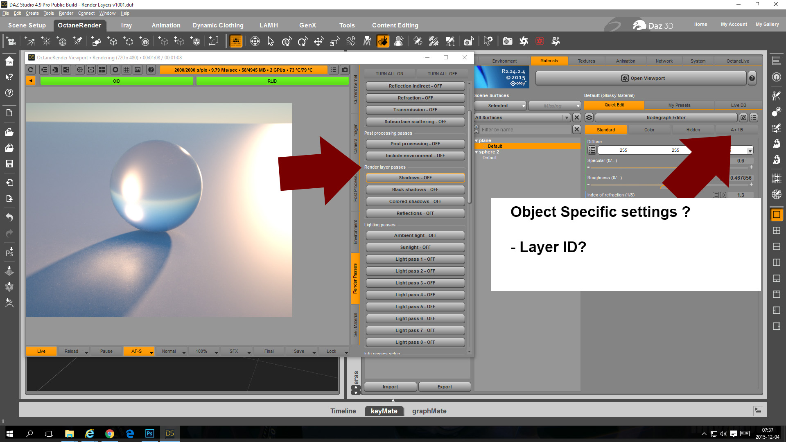Click the Export button

(444, 387)
